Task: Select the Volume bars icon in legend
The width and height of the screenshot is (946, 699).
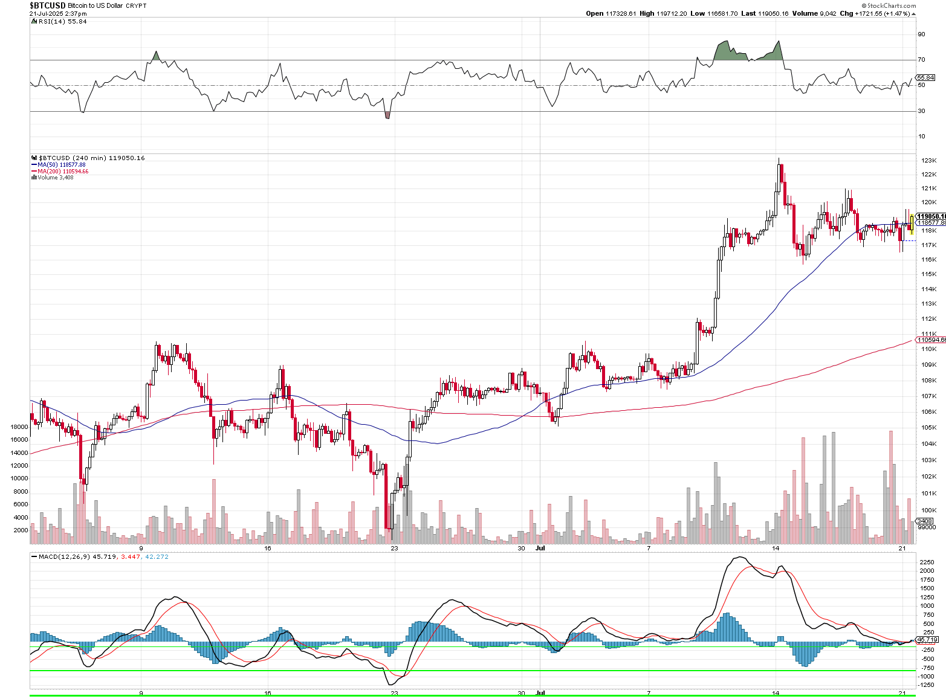Action: click(x=34, y=178)
